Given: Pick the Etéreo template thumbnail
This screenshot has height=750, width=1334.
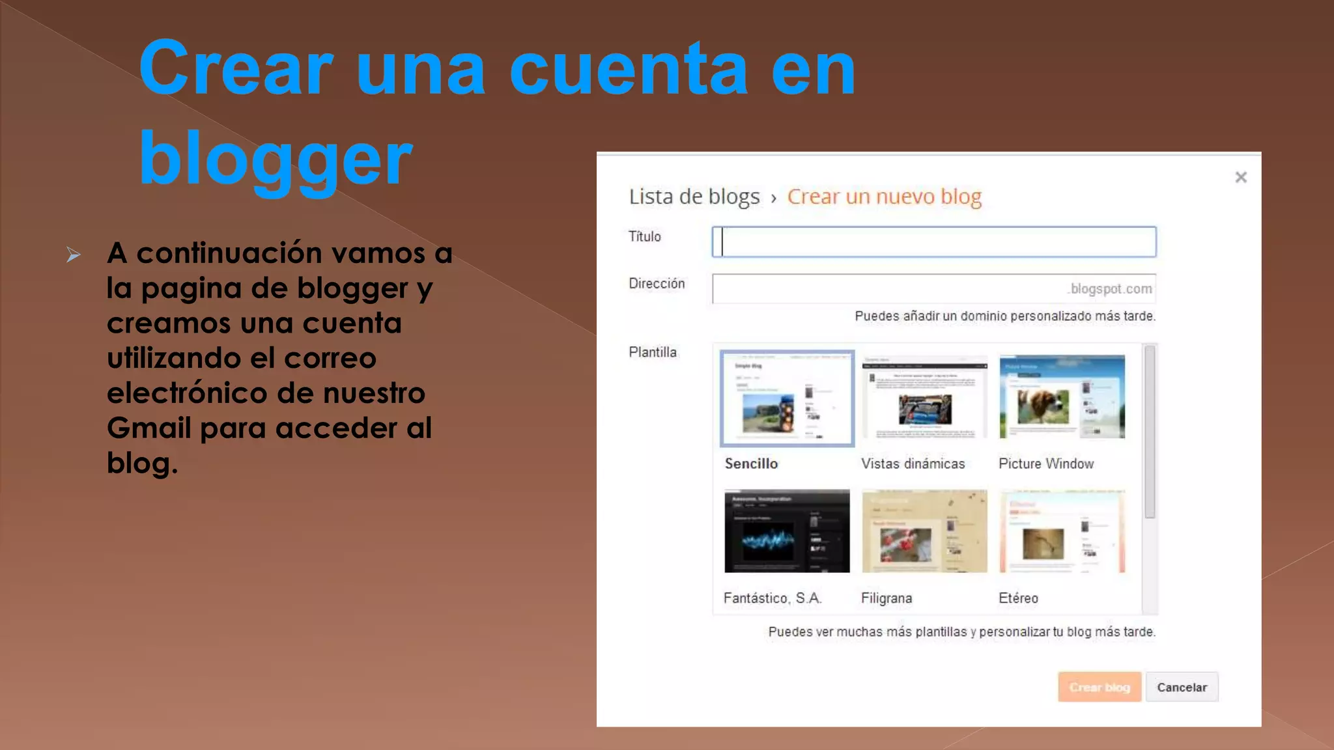Looking at the screenshot, I should click(x=1062, y=531).
